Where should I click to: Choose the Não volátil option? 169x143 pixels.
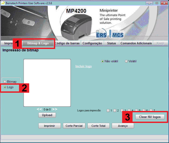pyautogui.click(x=103, y=61)
